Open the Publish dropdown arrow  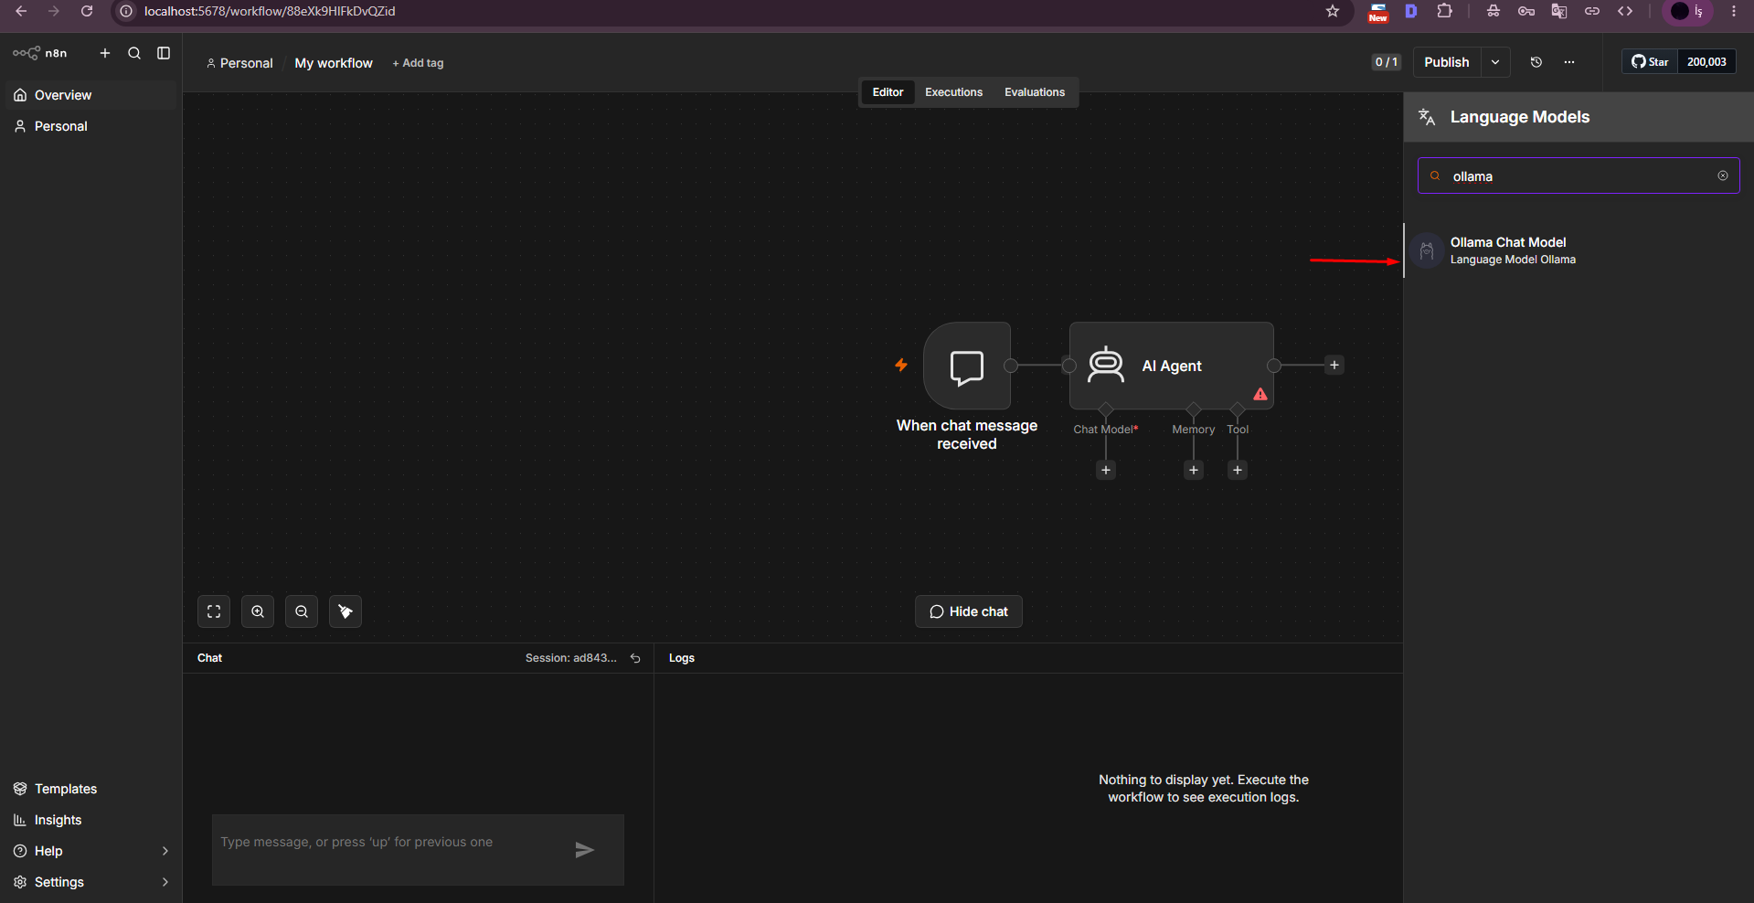(1495, 62)
